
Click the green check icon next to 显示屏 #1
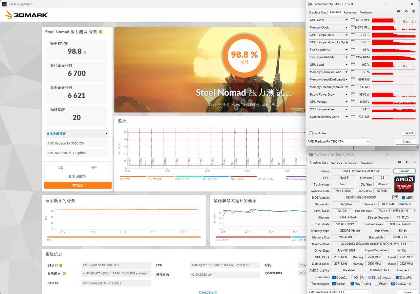[x=64, y=274]
